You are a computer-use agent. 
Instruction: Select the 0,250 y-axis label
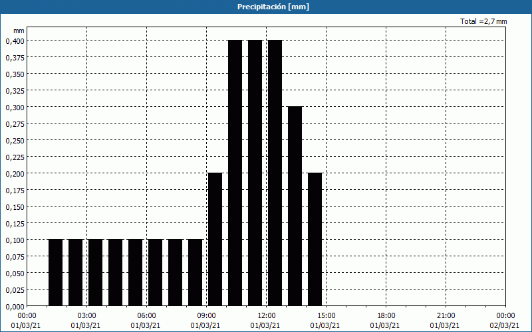tap(15, 140)
